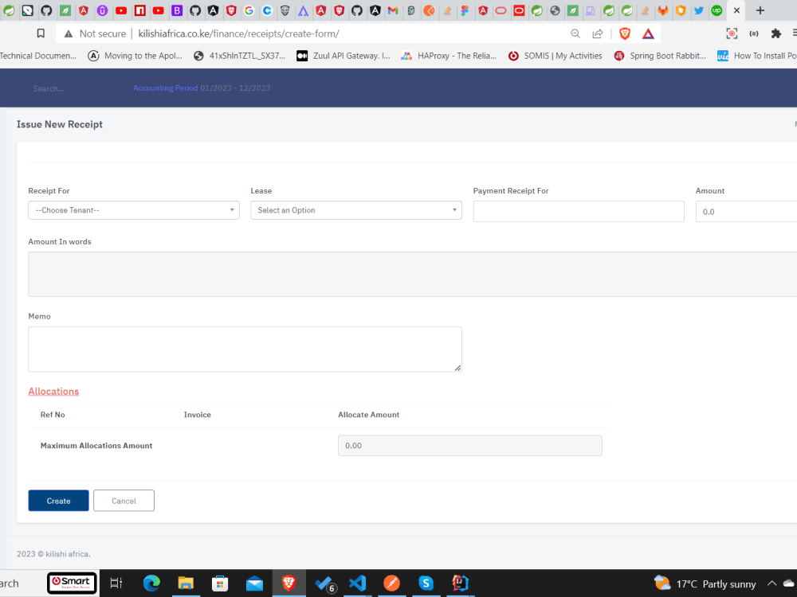Open the Brave Rewards triangle icon
797x597 pixels.
(648, 33)
